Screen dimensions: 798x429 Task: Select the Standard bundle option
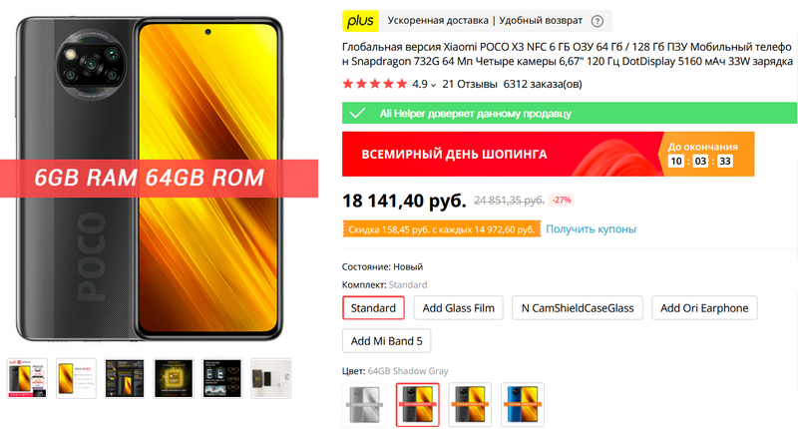[373, 308]
